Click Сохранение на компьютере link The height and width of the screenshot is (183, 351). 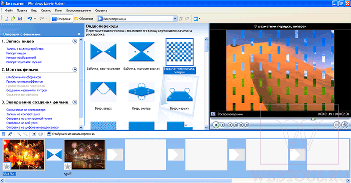(26, 110)
